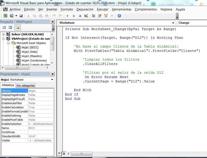Save the project with the floppy disk icon

coord(21,16)
